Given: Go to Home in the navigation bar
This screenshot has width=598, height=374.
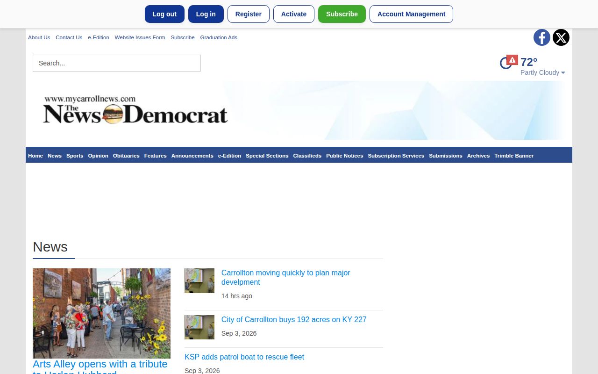Looking at the screenshot, I should pos(36,156).
